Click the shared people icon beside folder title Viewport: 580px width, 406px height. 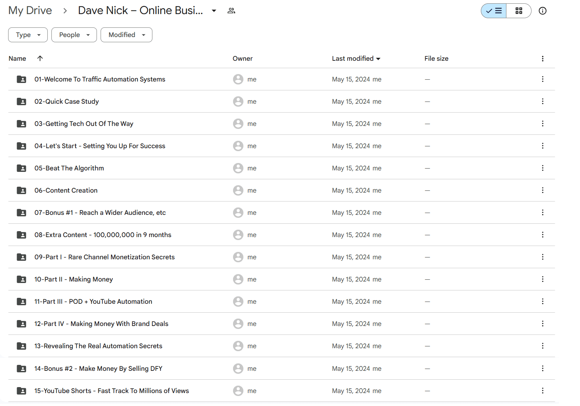[x=232, y=11]
